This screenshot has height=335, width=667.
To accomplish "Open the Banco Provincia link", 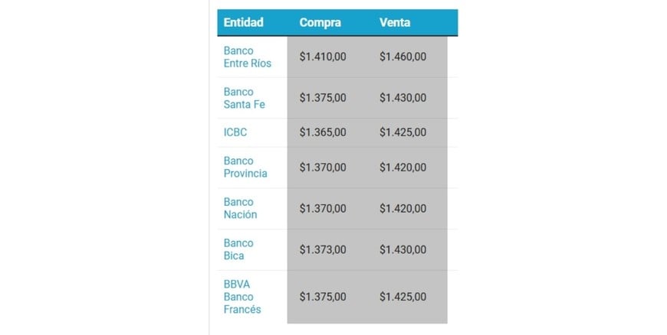I will point(245,167).
